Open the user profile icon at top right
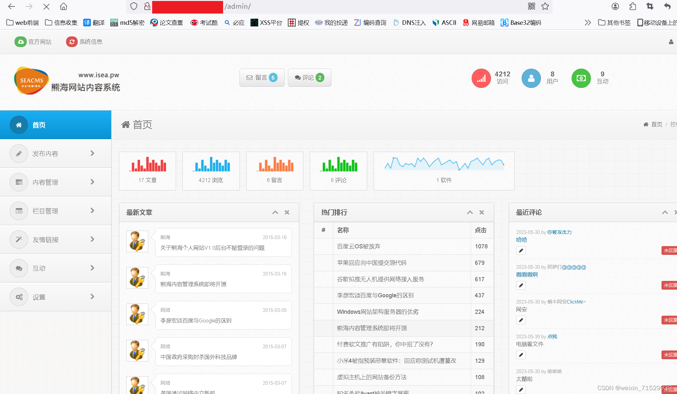677x394 pixels. [x=671, y=42]
